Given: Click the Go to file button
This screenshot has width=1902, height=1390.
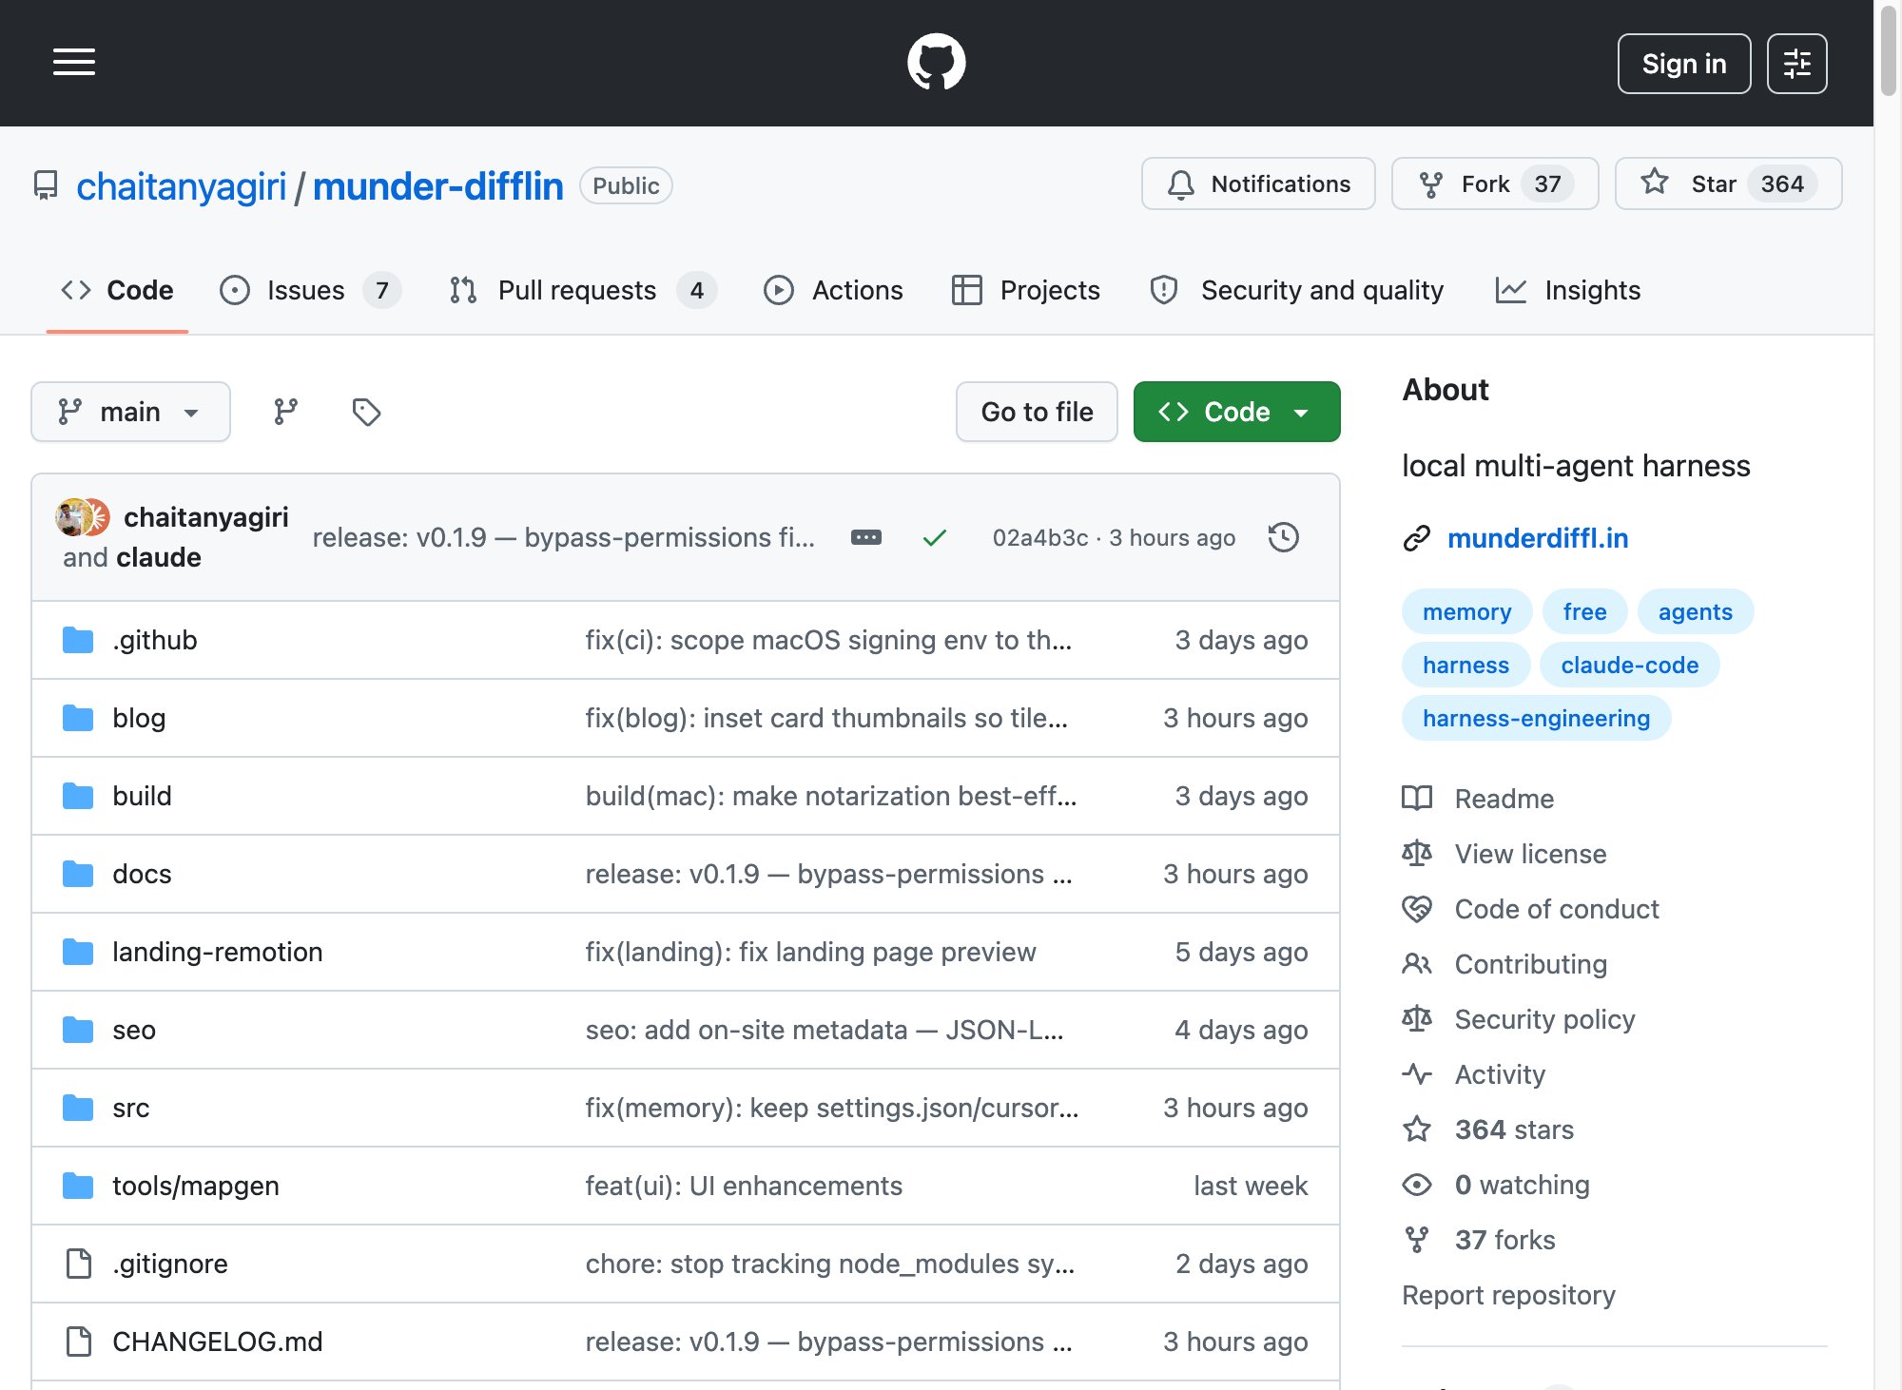Looking at the screenshot, I should 1037,412.
